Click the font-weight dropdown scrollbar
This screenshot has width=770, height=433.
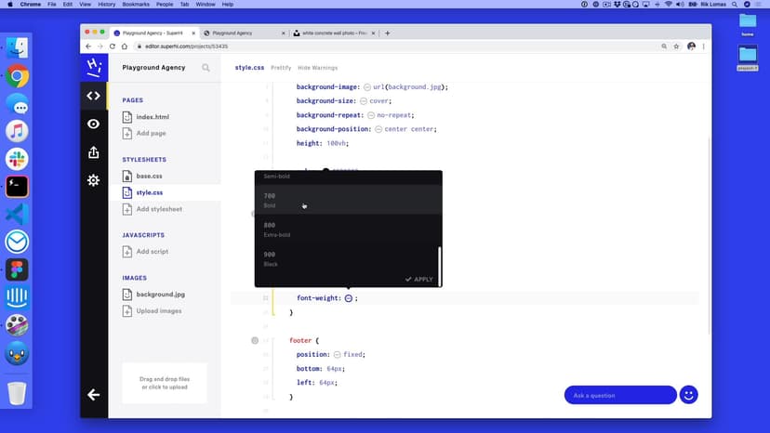tap(439, 263)
